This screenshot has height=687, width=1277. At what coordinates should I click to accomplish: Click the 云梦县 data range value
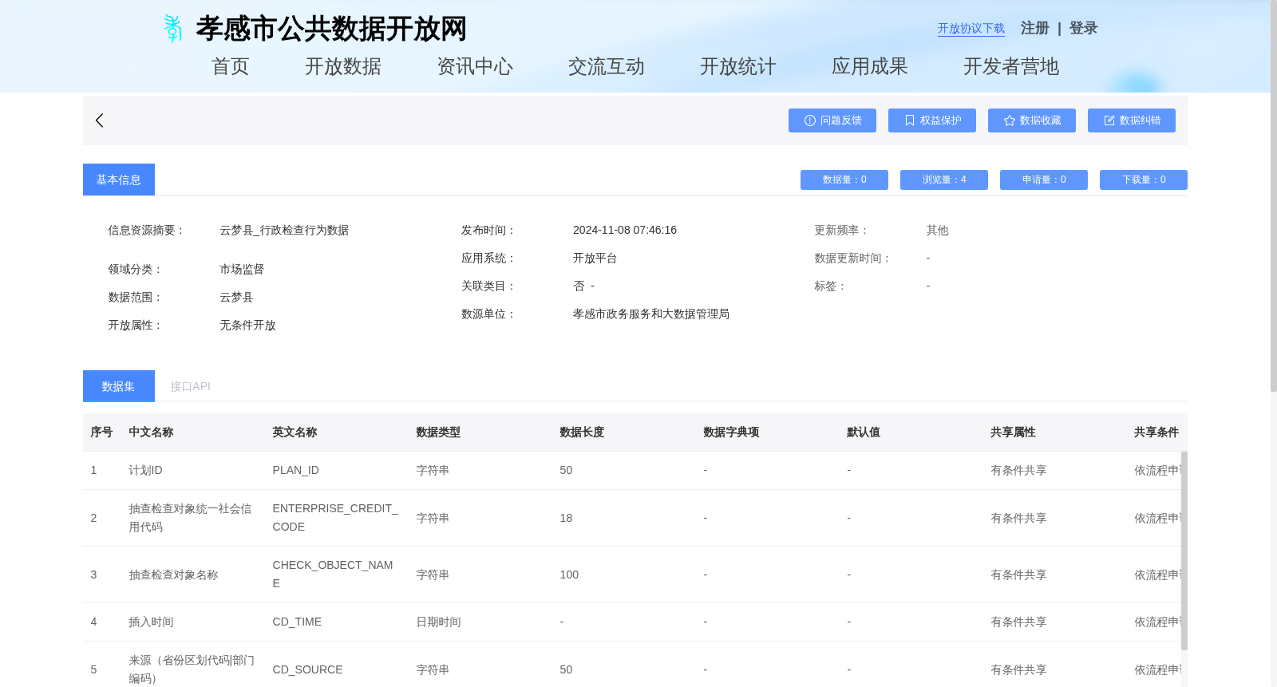pyautogui.click(x=236, y=297)
